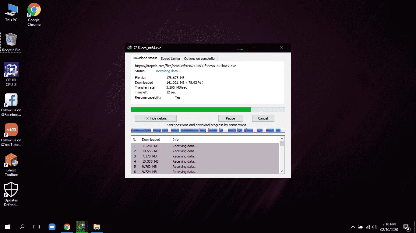Viewport: 416px width, 233px height.
Task: Select connection row 5 with 9.760 MB
Action: 205,167
